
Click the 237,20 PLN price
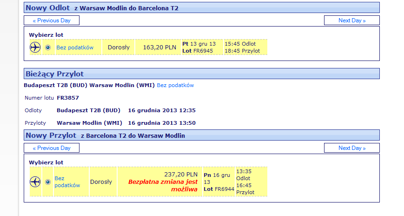click(181, 175)
